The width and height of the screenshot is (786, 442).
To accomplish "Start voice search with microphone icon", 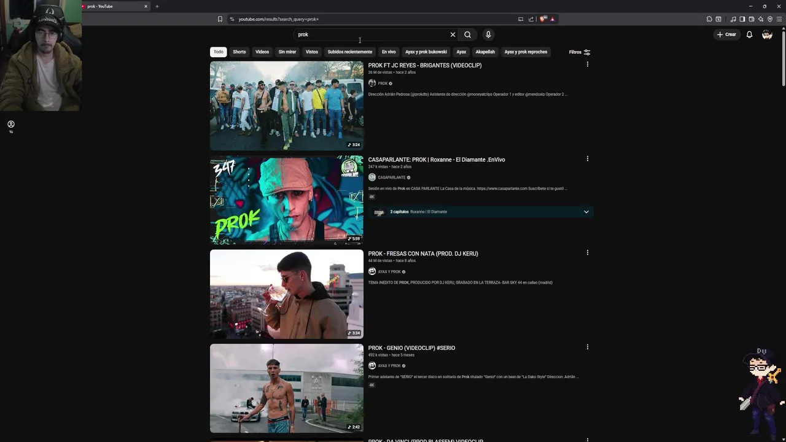I will [488, 34].
